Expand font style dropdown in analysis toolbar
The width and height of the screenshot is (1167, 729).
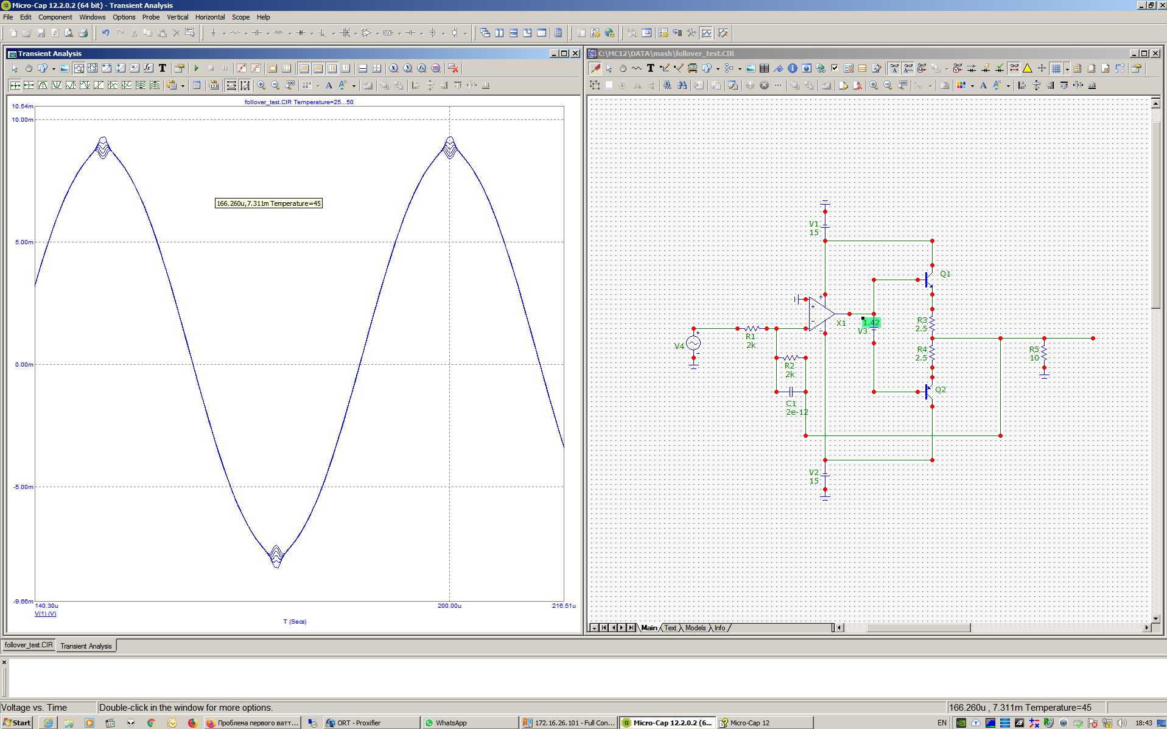click(354, 86)
